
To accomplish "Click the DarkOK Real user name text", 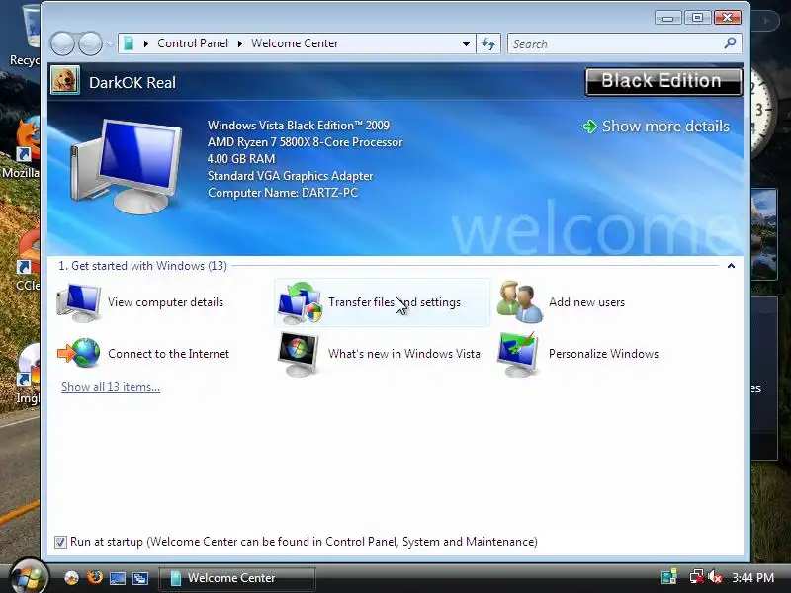I will point(132,82).
